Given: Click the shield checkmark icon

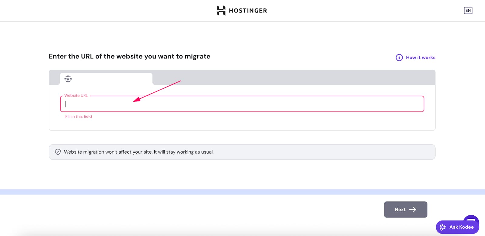Looking at the screenshot, I should click(58, 152).
